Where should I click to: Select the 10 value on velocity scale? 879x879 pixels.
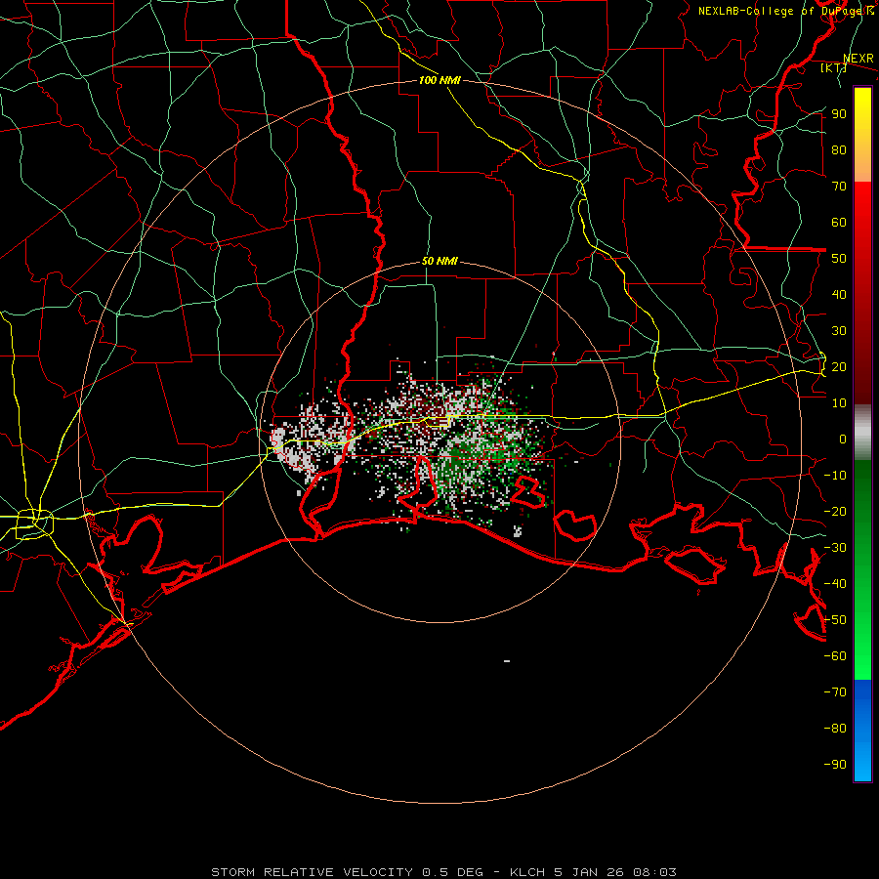[839, 403]
